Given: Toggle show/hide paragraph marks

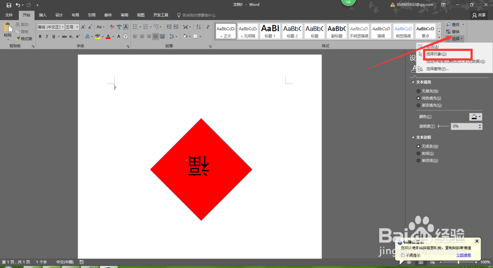Looking at the screenshot, I should click(208, 27).
